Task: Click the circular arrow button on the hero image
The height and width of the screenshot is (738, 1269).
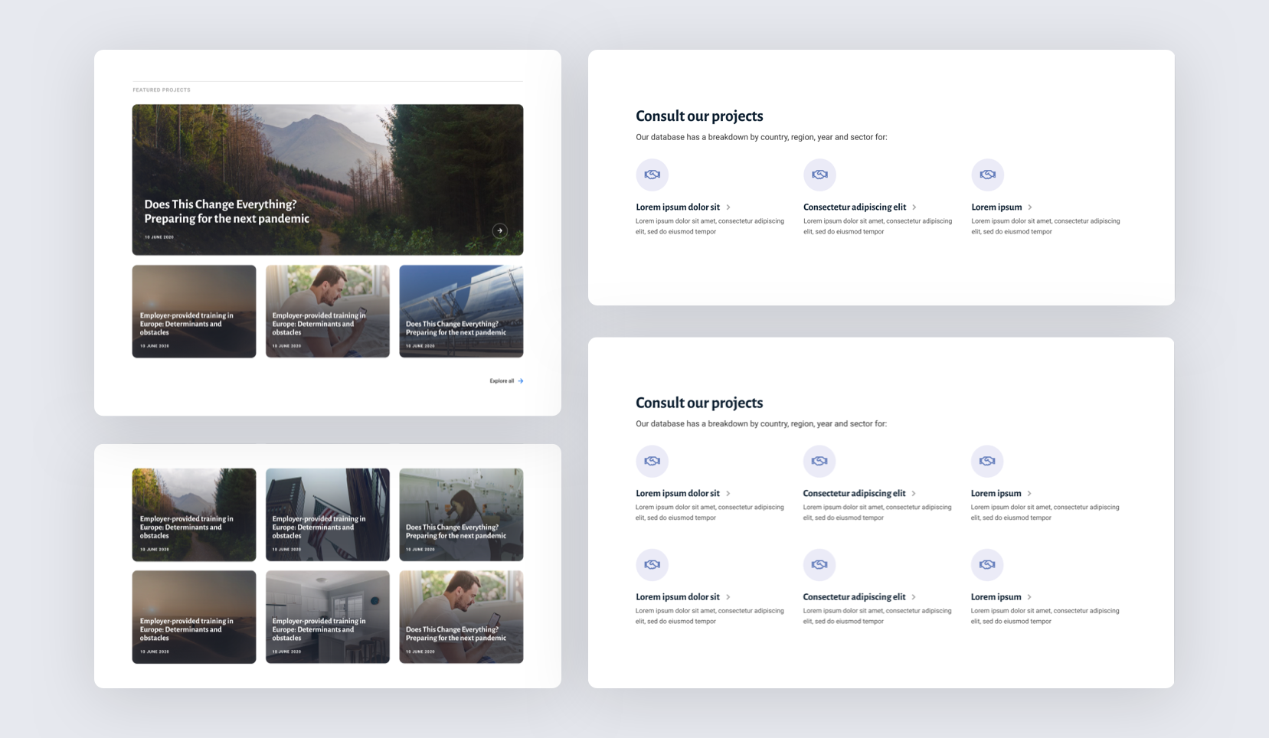Action: click(x=499, y=230)
